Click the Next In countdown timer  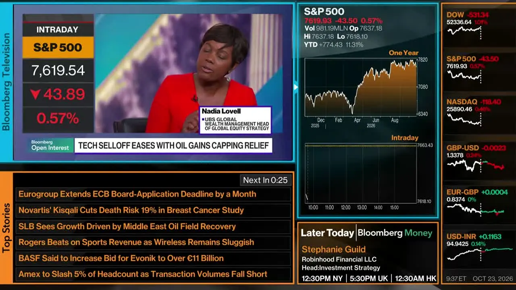click(265, 180)
